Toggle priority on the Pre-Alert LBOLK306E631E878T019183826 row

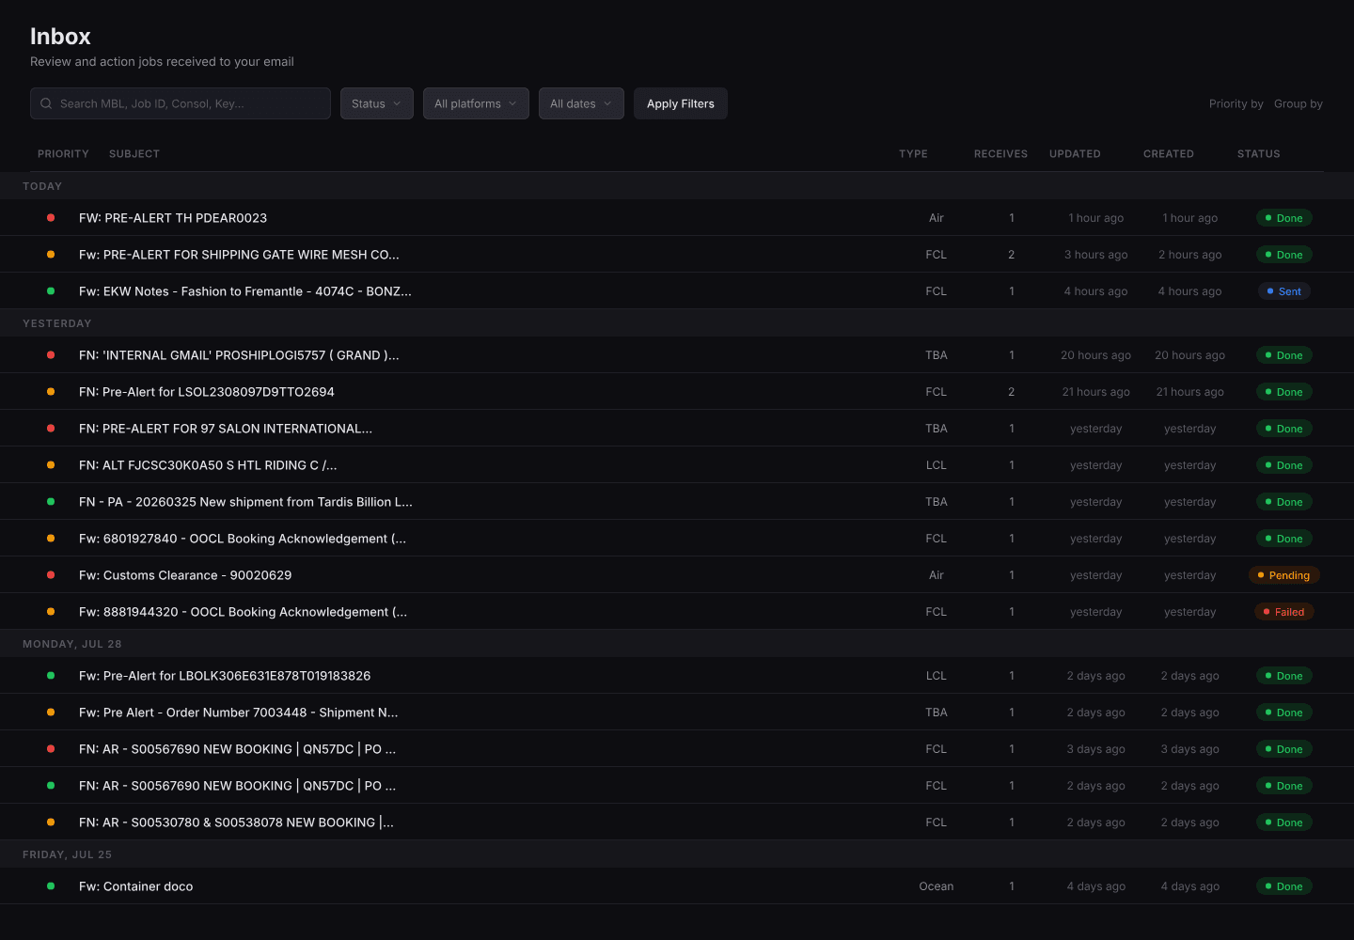(50, 675)
